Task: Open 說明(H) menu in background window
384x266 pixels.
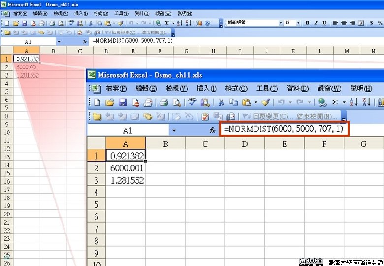Action: click(185, 14)
